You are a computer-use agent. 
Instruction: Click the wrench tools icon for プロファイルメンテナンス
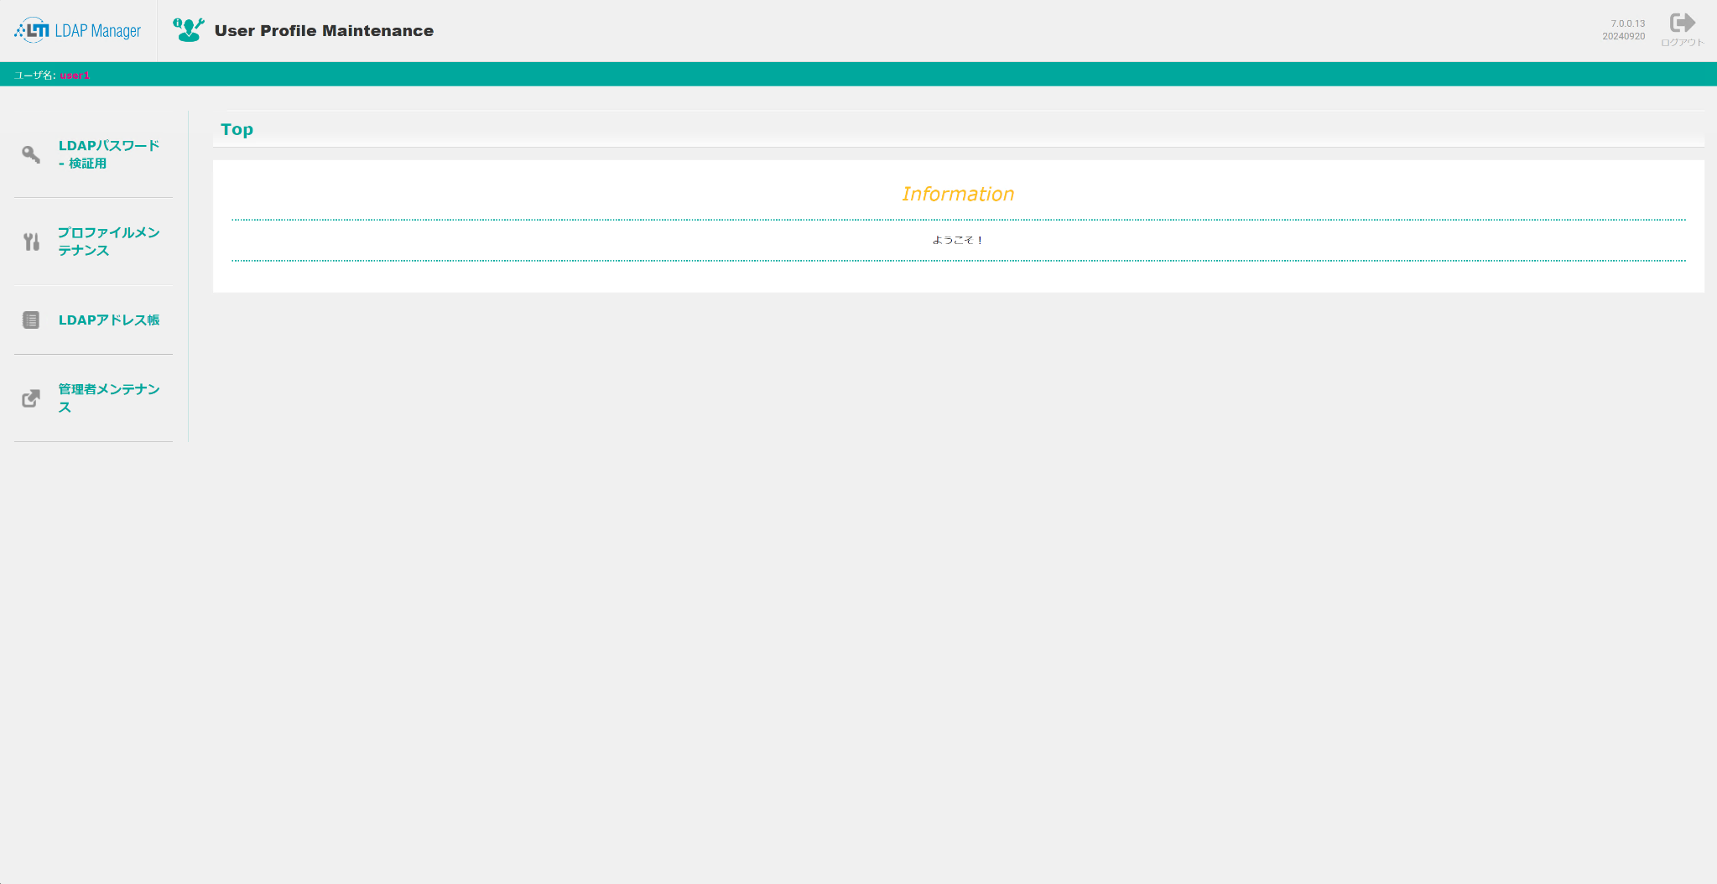(x=31, y=242)
